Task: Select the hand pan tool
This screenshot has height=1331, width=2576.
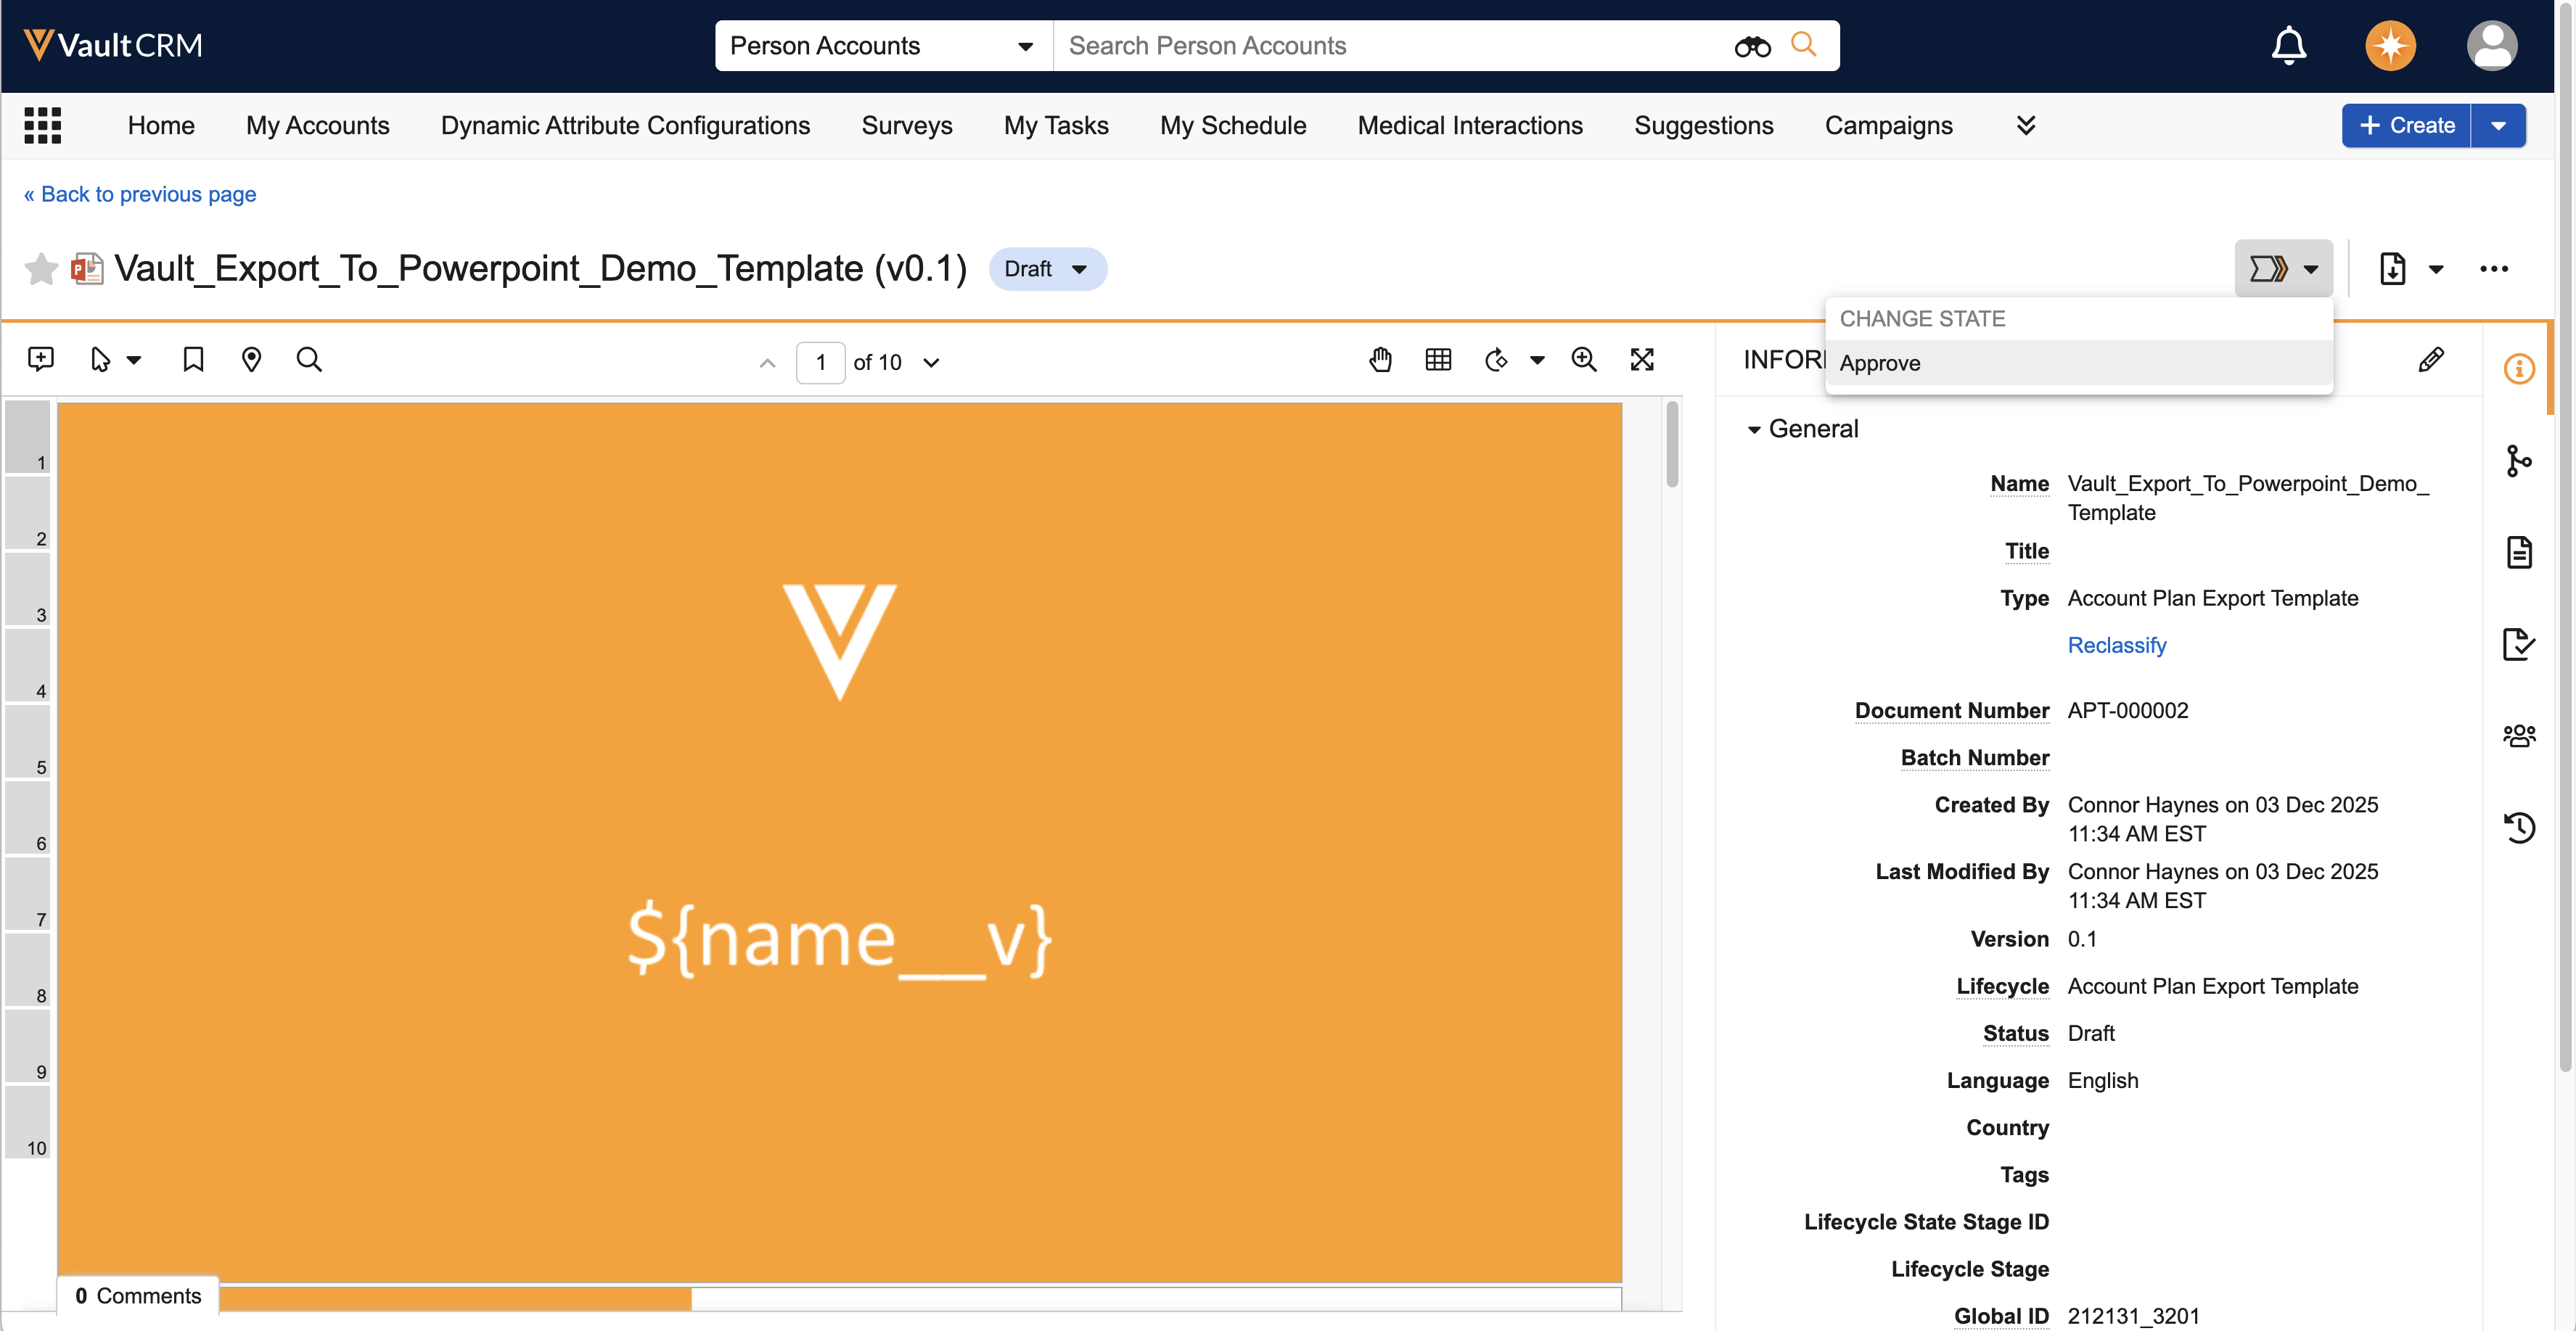Action: [1380, 360]
